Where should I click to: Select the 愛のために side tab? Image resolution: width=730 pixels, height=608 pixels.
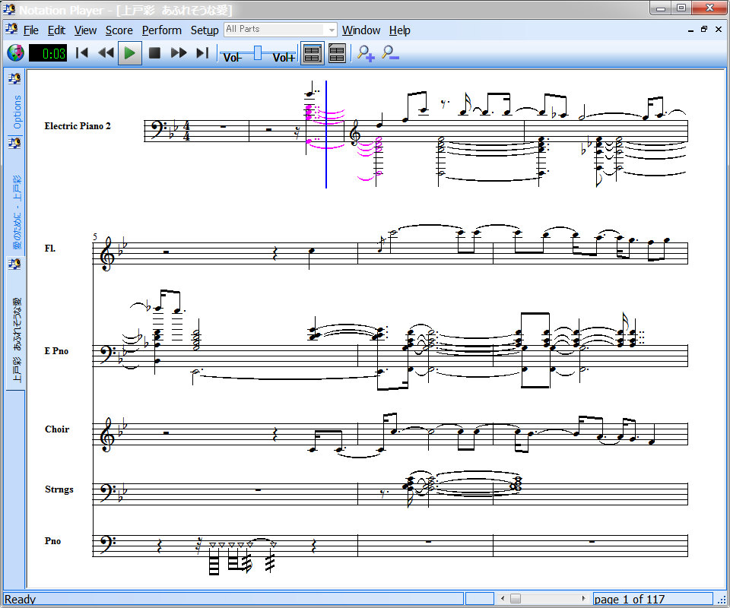point(15,196)
